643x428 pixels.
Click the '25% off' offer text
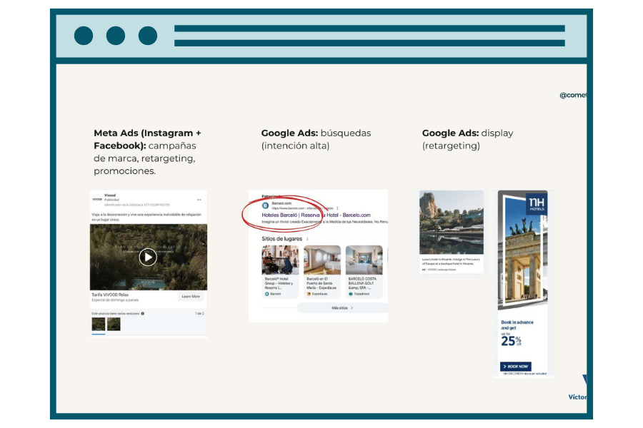pos(511,340)
